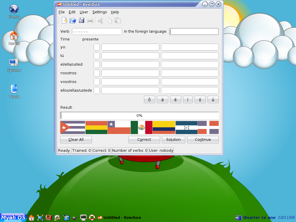
Task: Open the Help menu
Action: click(115, 12)
